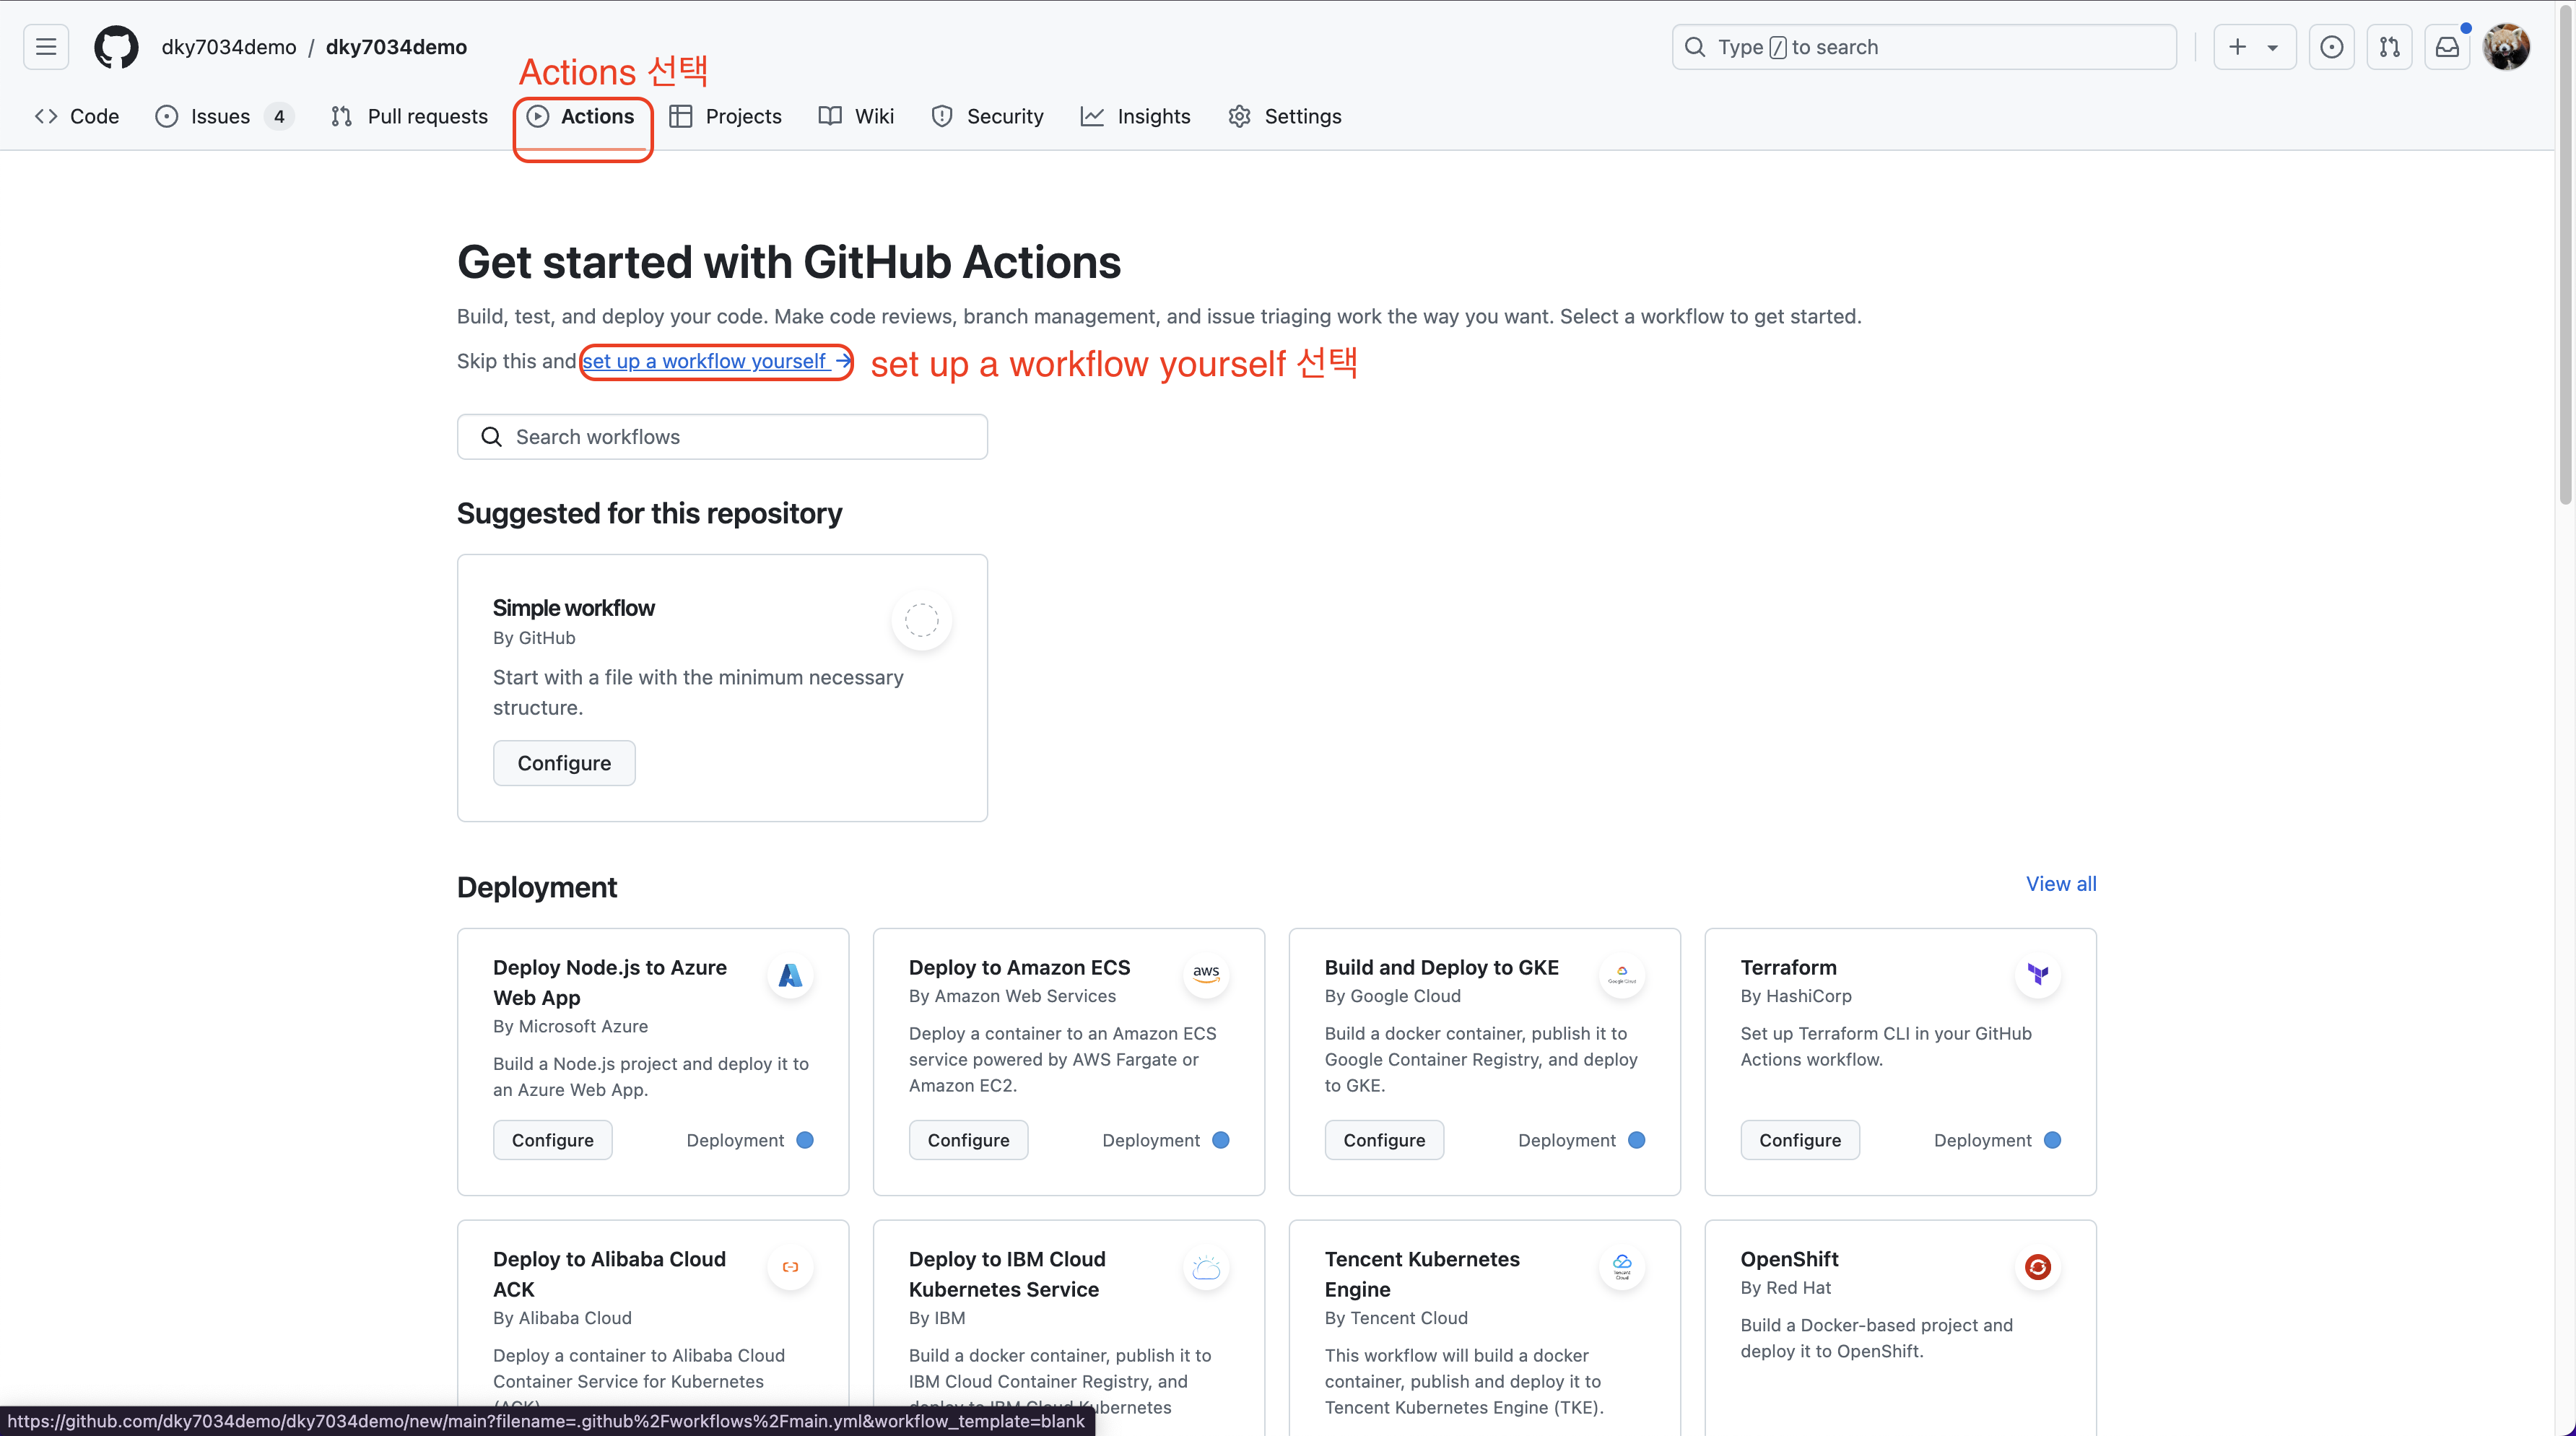Open the pull requests header icon
Screen dimensions: 2576x1436
click(2389, 47)
